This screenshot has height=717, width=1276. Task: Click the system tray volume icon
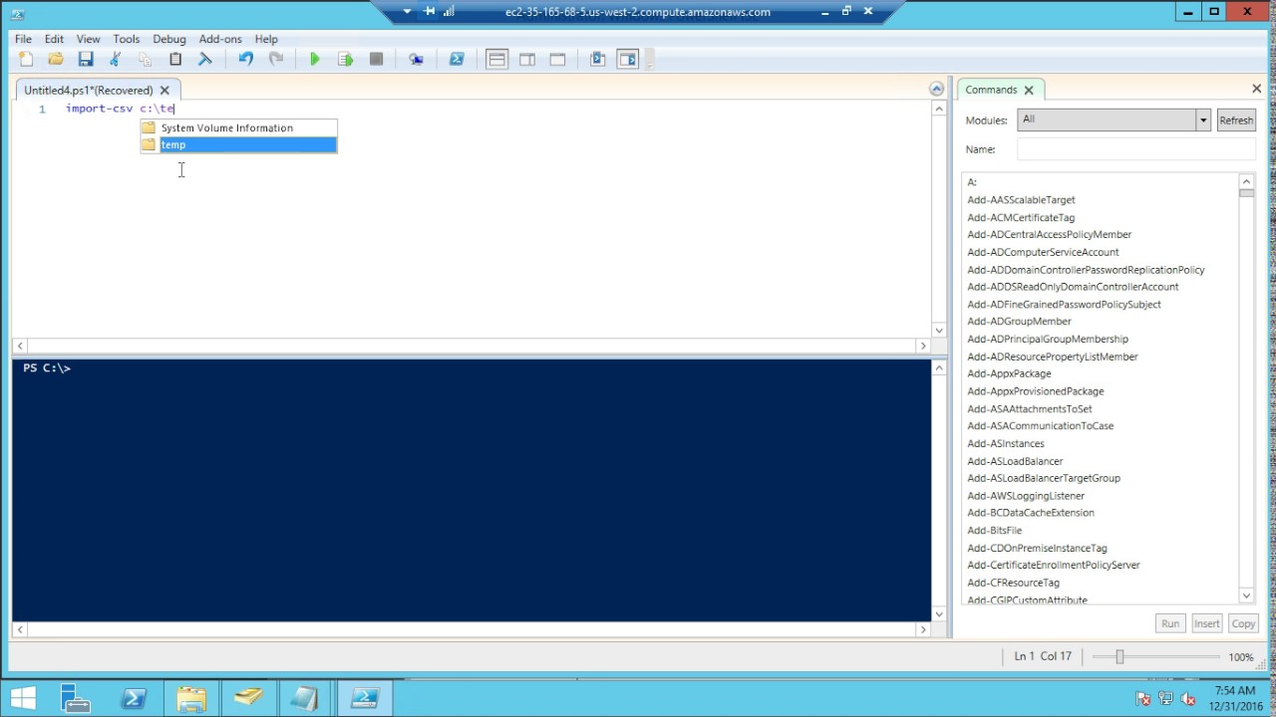coord(1187,698)
